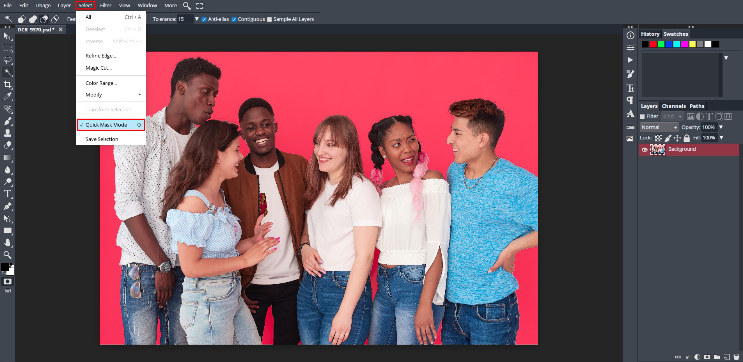Viewport: 743px width, 362px height.
Task: Select the Blur tool
Action: pyautogui.click(x=8, y=170)
